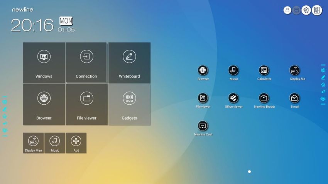Open the Gadgets tile
Screen dimensions: 328x184
(x=129, y=105)
